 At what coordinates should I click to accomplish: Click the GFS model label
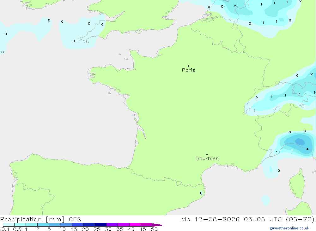point(75,219)
